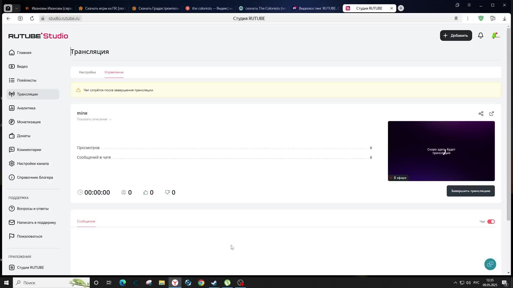
Task: Click the Добавить button
Action: [456, 35]
